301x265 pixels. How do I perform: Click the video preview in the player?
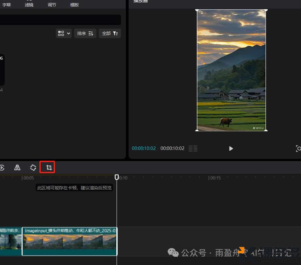[231, 70]
